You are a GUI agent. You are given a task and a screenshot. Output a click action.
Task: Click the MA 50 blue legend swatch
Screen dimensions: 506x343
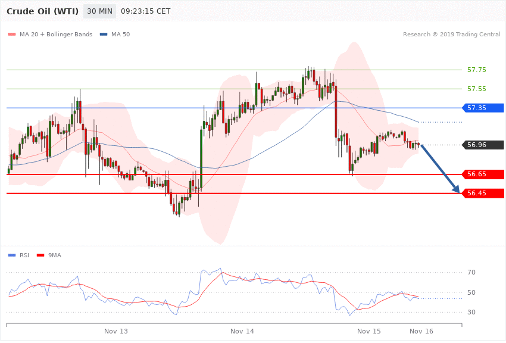click(104, 35)
